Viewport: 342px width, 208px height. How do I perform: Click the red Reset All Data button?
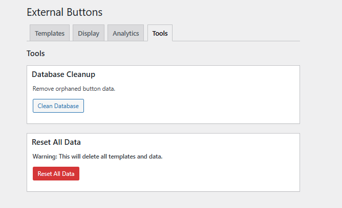(x=56, y=173)
